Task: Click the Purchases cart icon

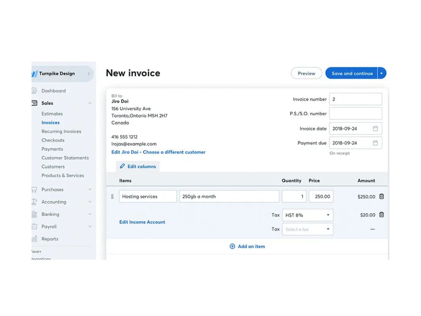Action: click(x=35, y=190)
